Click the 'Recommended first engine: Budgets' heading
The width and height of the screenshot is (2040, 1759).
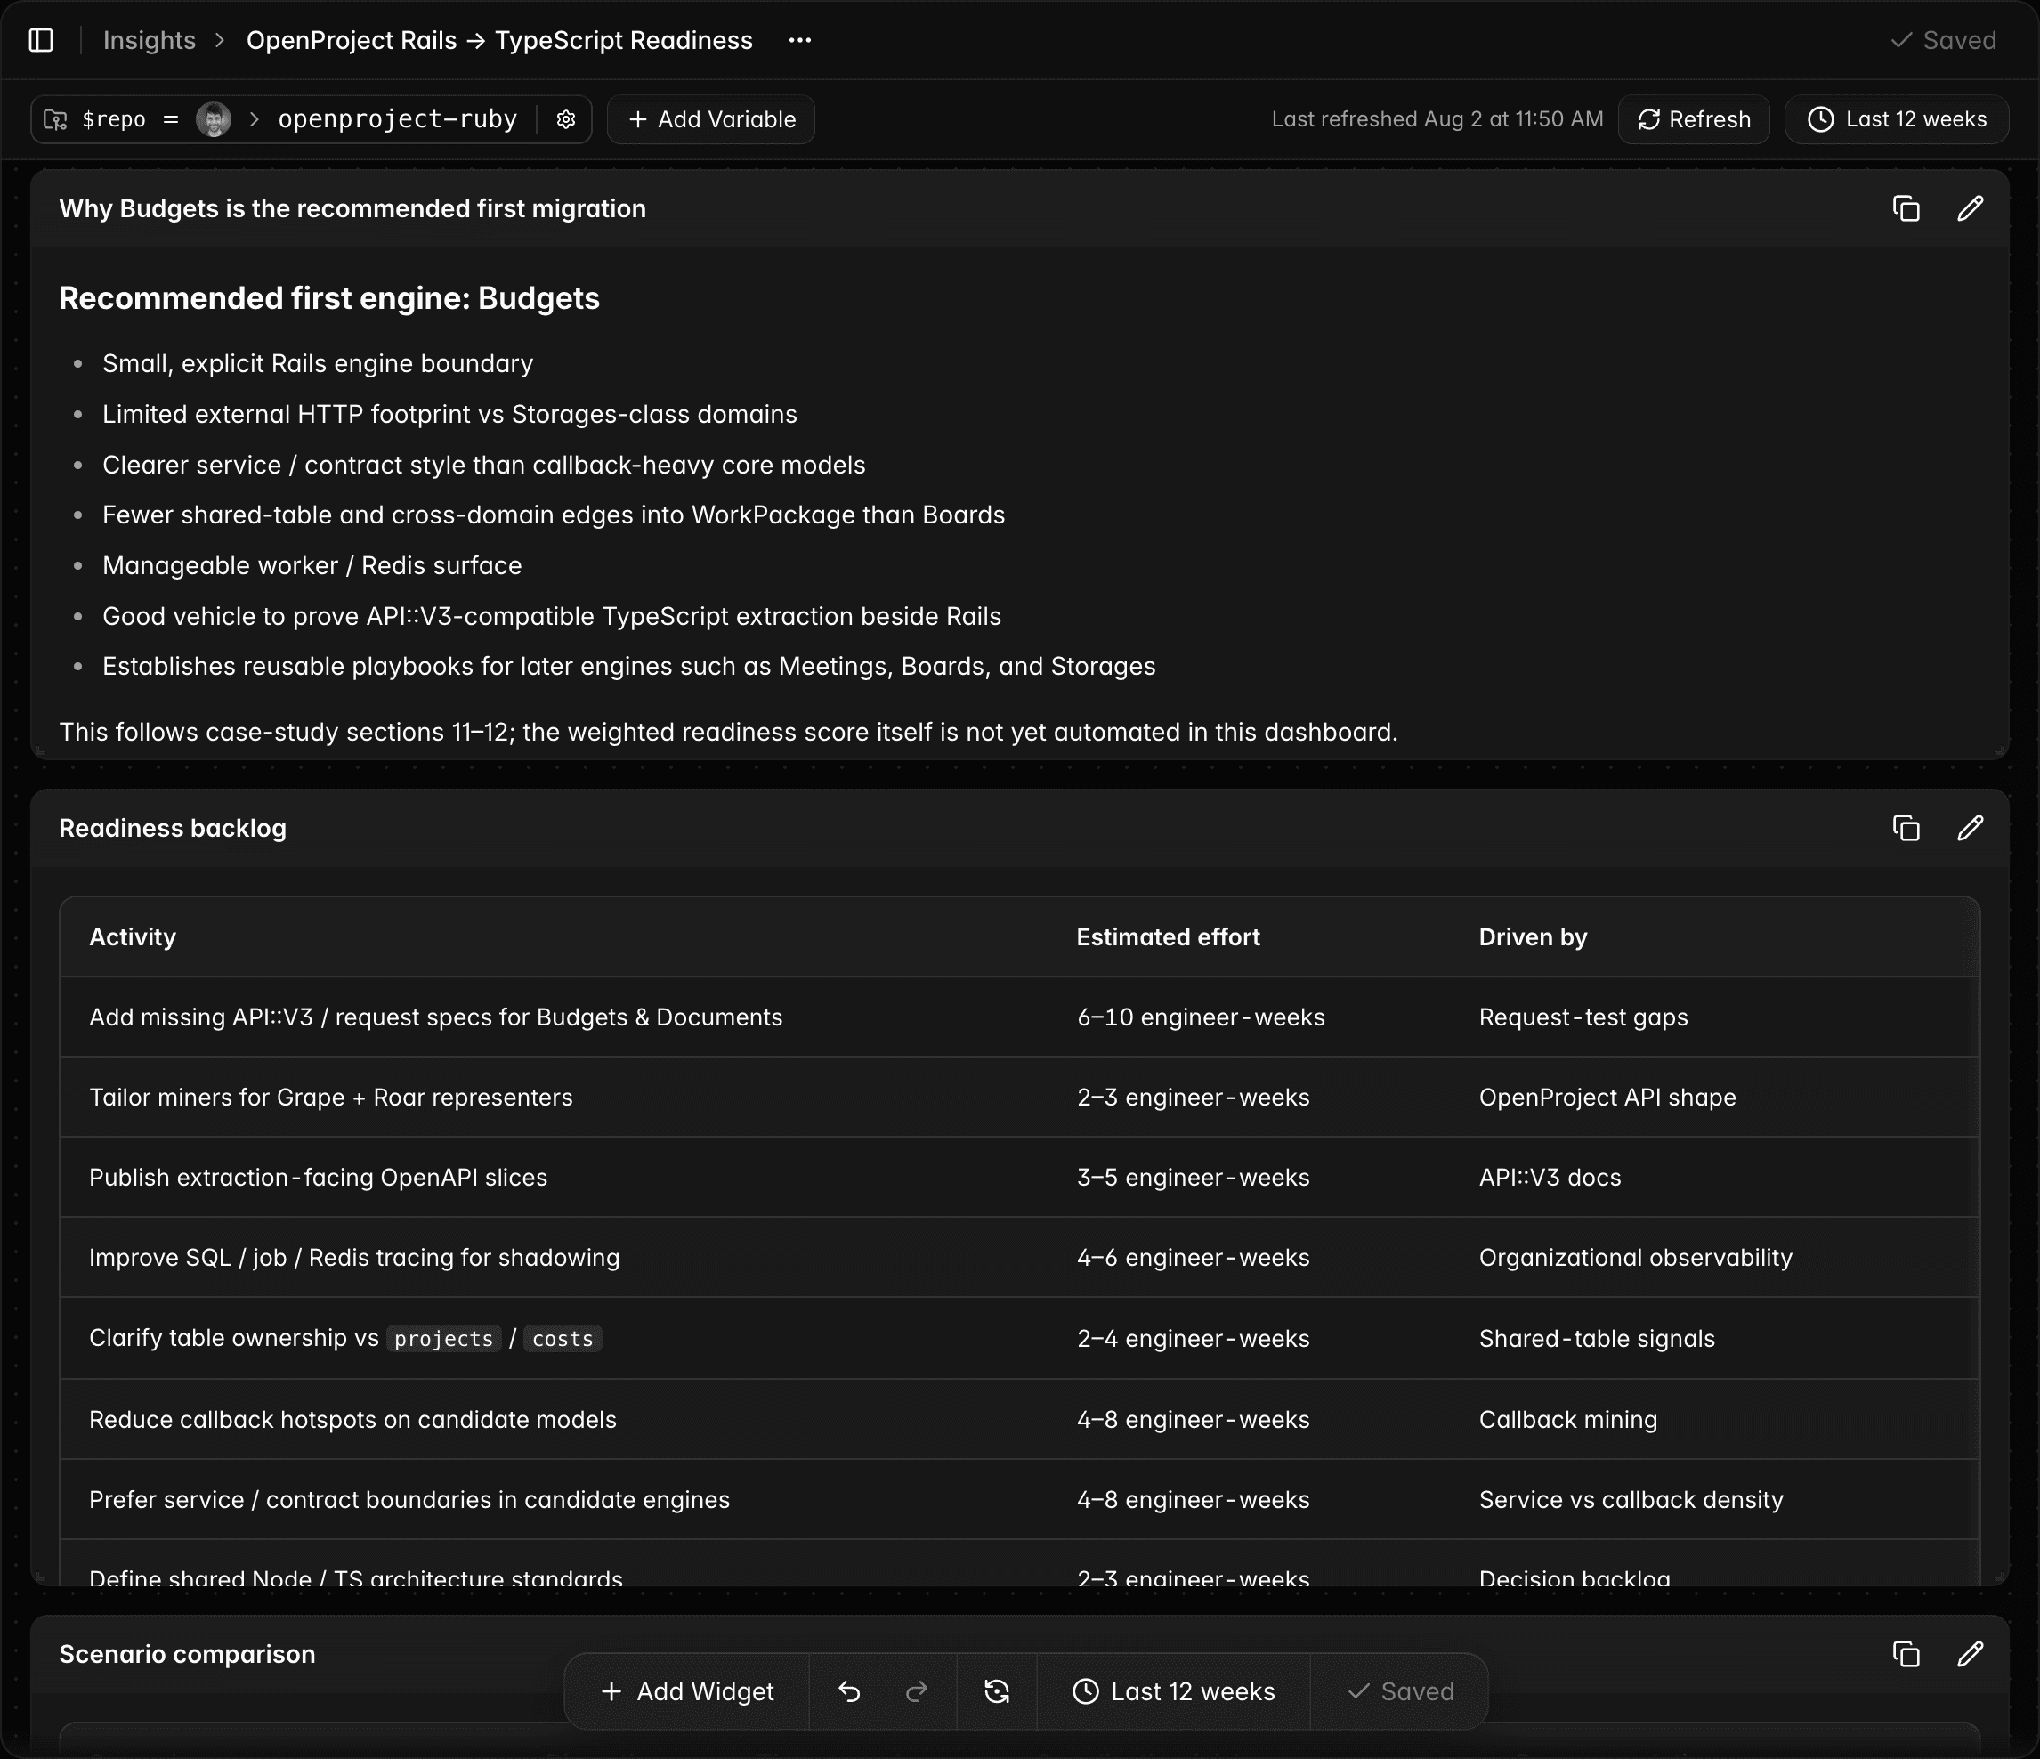click(330, 298)
